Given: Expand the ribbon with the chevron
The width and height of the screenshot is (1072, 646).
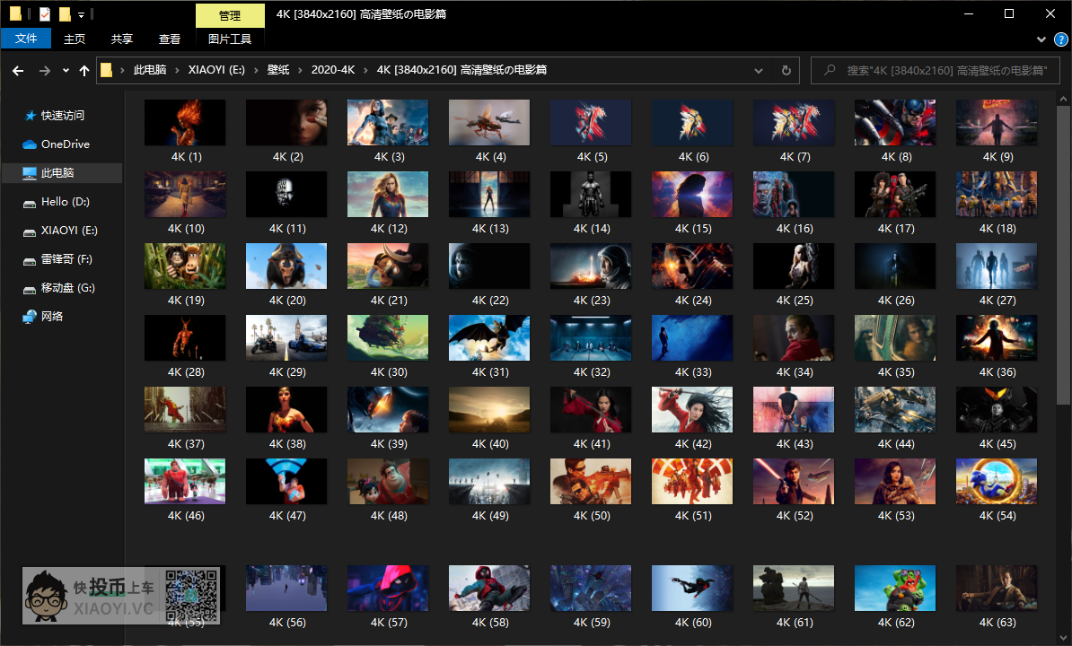Looking at the screenshot, I should coord(1041,39).
